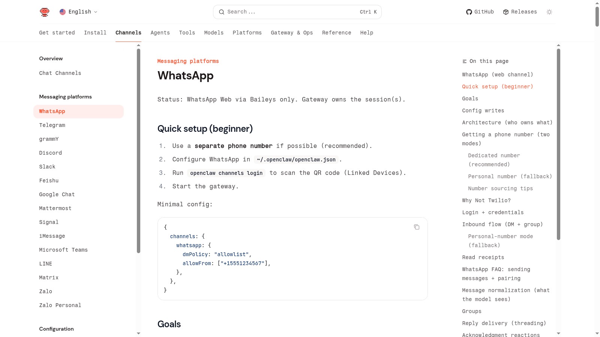Open the Install tab
The image size is (600, 337).
pos(95,33)
